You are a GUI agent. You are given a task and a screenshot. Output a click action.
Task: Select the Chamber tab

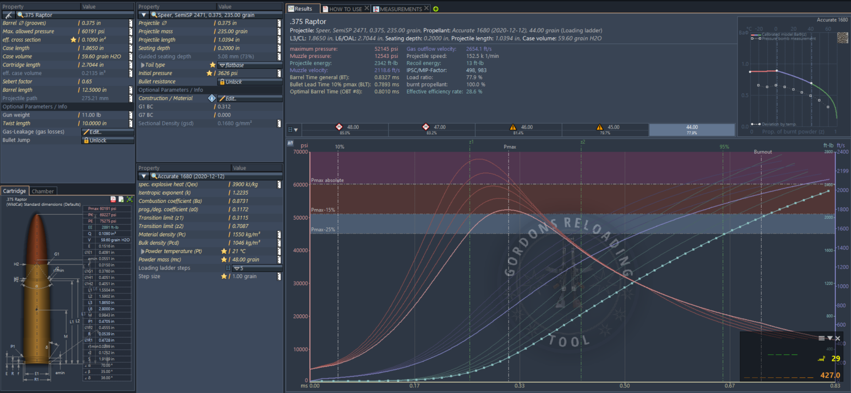[x=43, y=191]
